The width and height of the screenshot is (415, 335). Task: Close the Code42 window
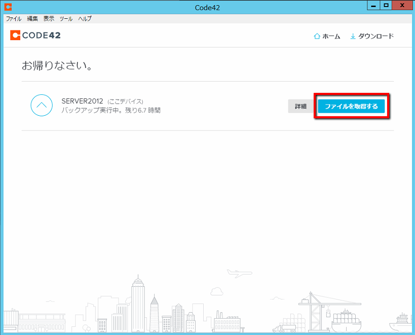[402, 5]
